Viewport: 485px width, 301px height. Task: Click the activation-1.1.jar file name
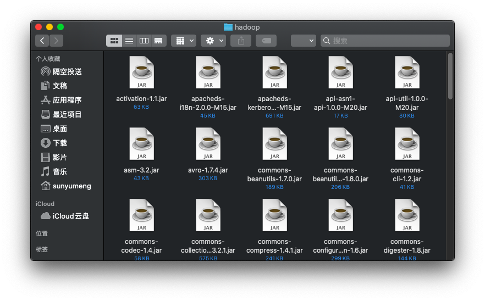(x=141, y=98)
